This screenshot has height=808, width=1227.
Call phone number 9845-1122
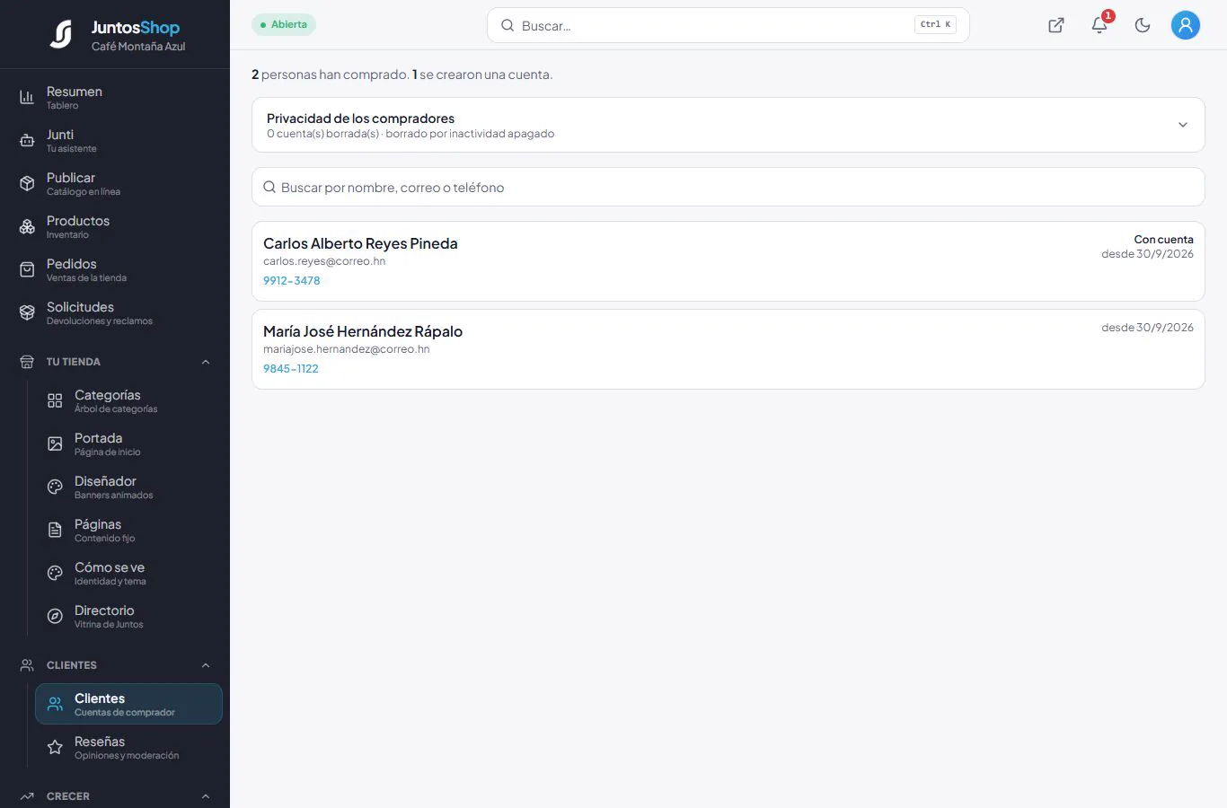point(291,368)
